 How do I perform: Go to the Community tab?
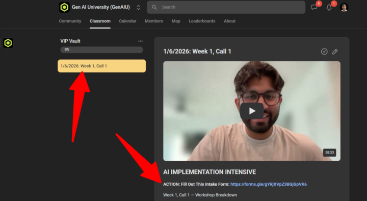(70, 21)
